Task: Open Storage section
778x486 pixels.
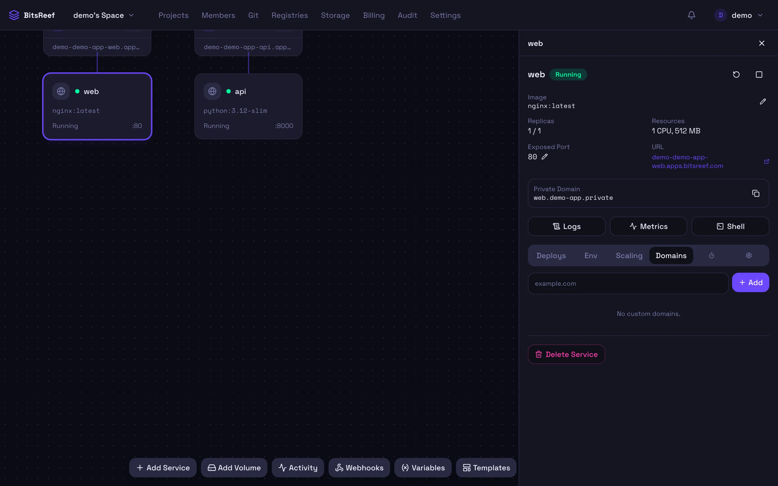Action: tap(335, 15)
